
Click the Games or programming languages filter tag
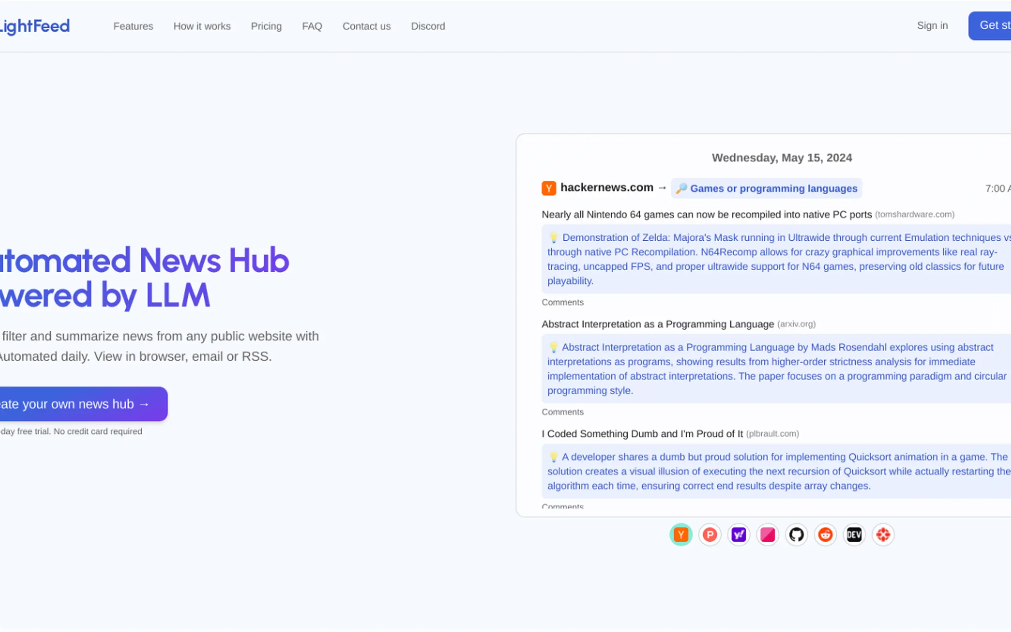coord(766,188)
